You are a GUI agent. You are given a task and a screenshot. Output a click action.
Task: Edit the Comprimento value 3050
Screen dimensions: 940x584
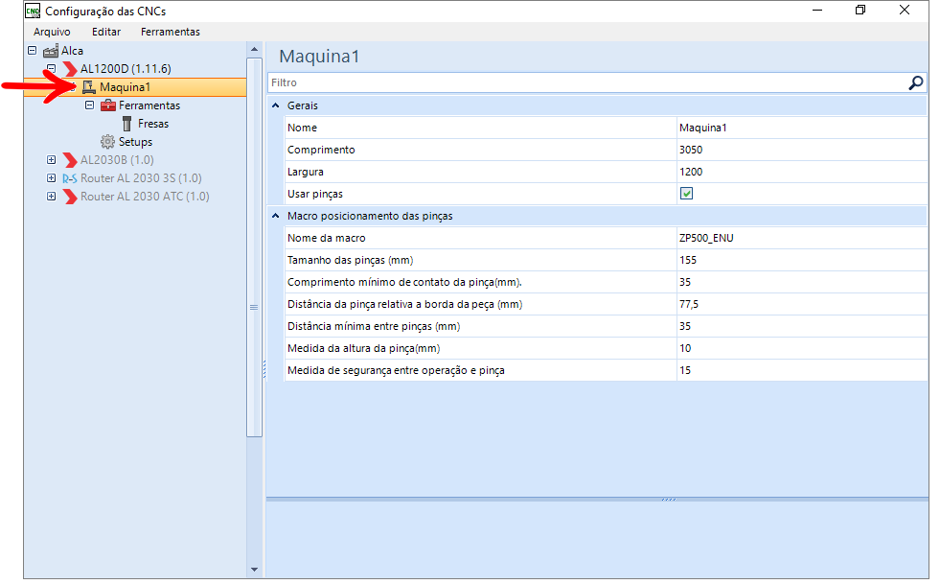pyautogui.click(x=802, y=150)
